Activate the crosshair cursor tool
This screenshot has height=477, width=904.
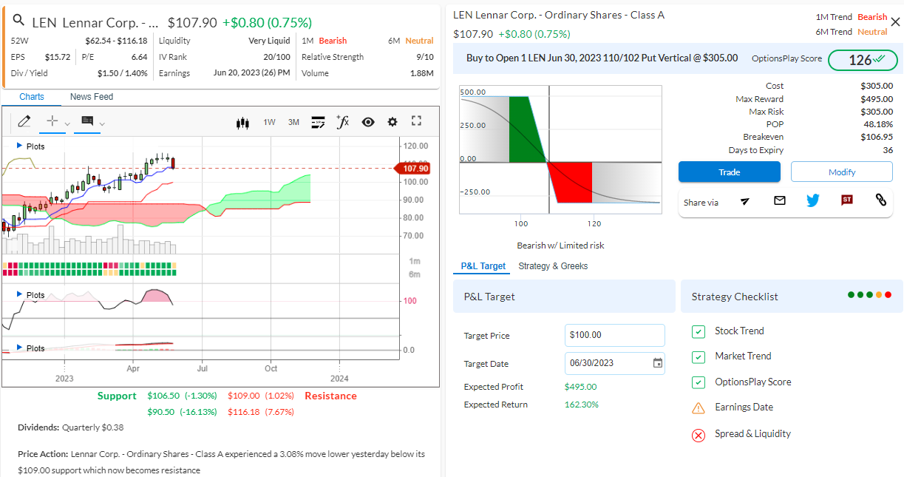(x=52, y=121)
